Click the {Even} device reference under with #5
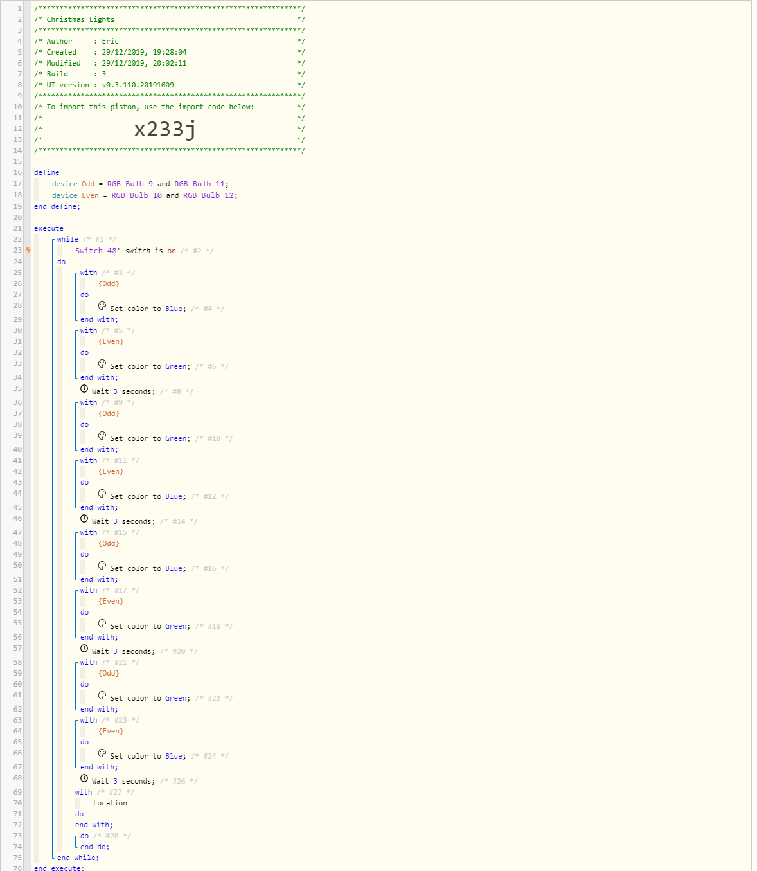Screen dimensions: 757x871 pyautogui.click(x=111, y=341)
